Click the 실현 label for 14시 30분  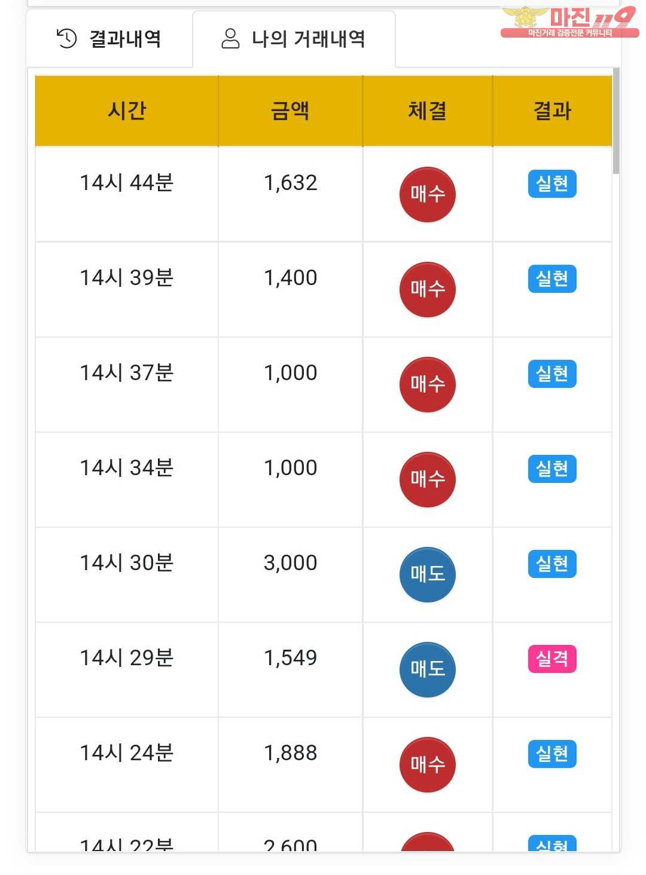coord(551,564)
